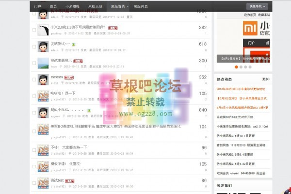The image size is (291, 194).
Task: Open thread 测试test
Action: click(57, 180)
